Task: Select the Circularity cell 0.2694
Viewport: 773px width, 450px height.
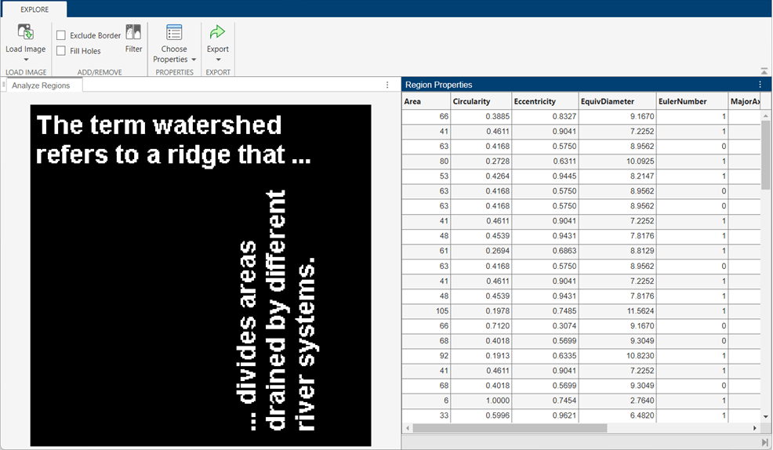Action: [481, 251]
